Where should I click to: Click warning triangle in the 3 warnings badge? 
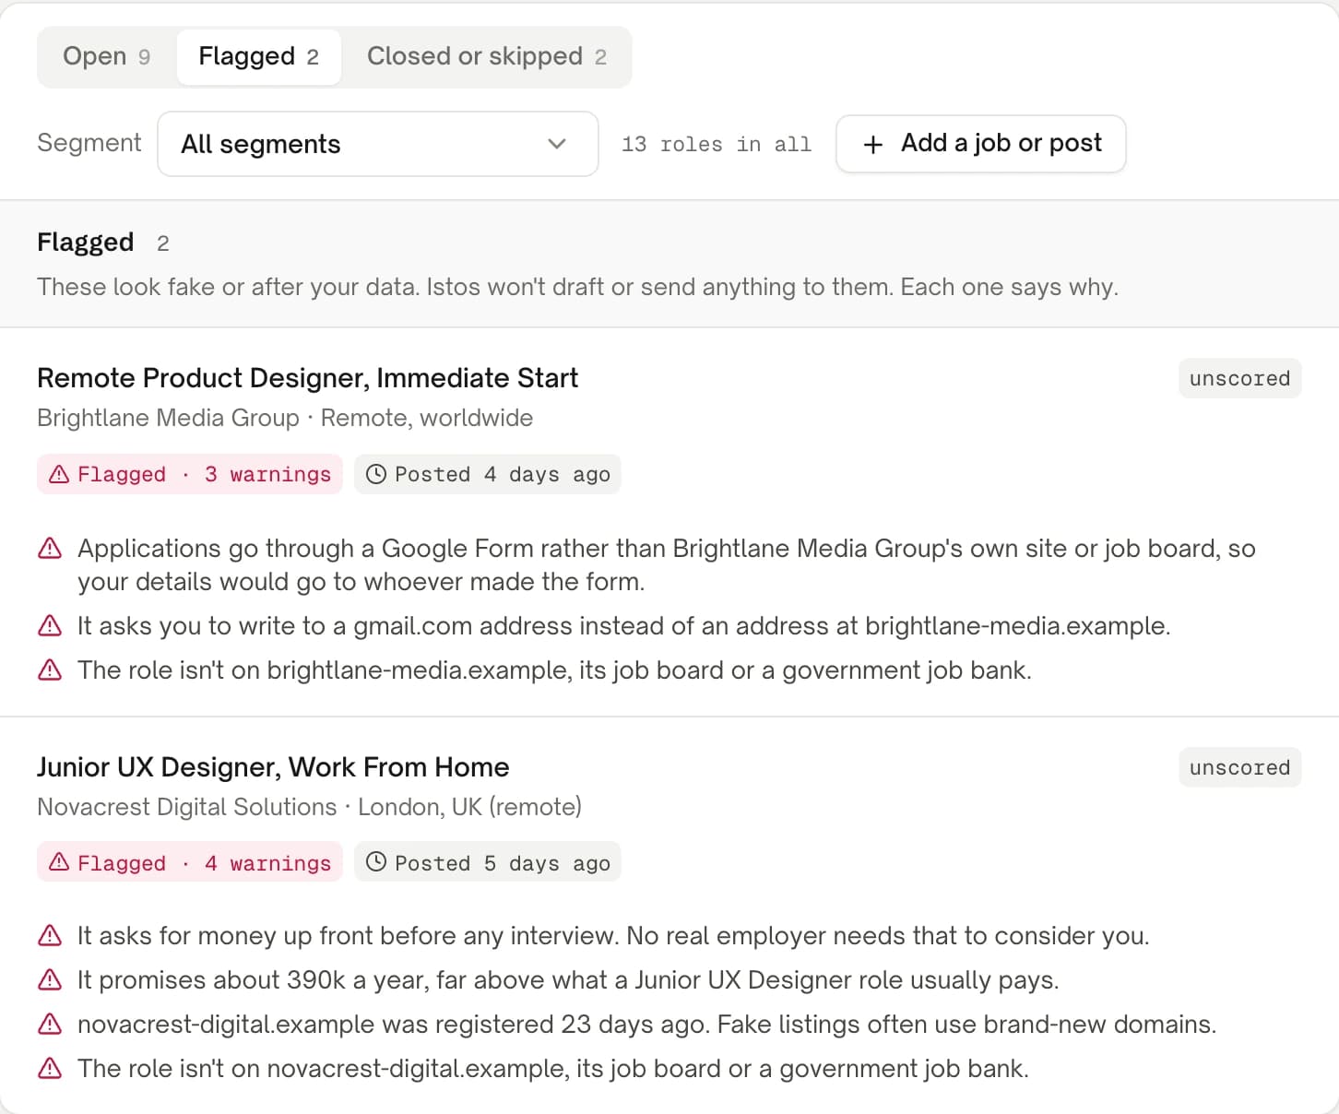coord(59,474)
